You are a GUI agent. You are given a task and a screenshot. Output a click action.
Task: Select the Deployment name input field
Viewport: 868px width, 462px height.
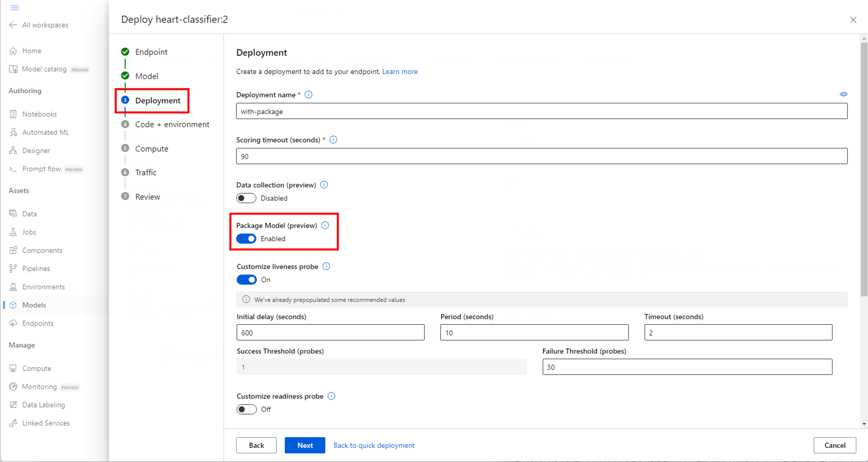(541, 111)
